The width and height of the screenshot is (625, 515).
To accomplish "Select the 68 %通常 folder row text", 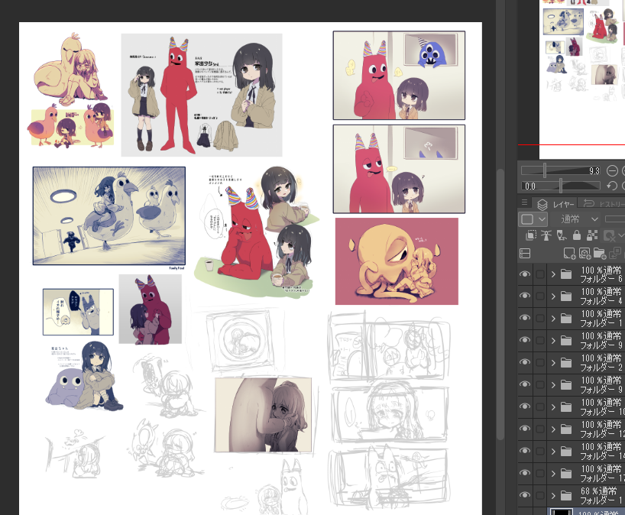I will pos(601,495).
